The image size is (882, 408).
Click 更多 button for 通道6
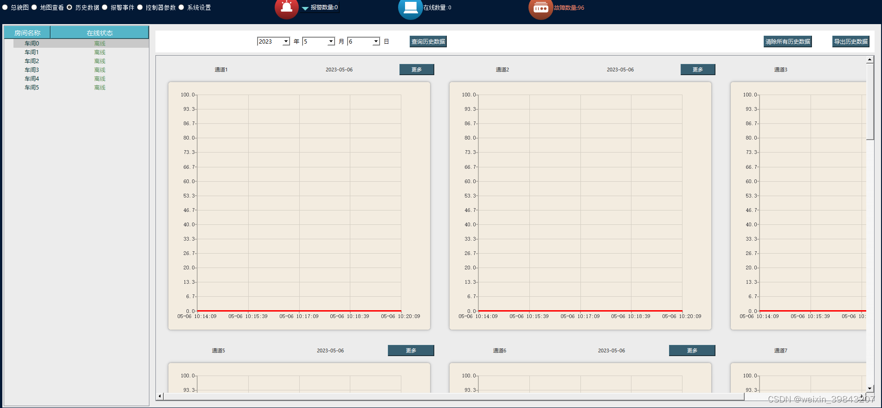pos(692,351)
